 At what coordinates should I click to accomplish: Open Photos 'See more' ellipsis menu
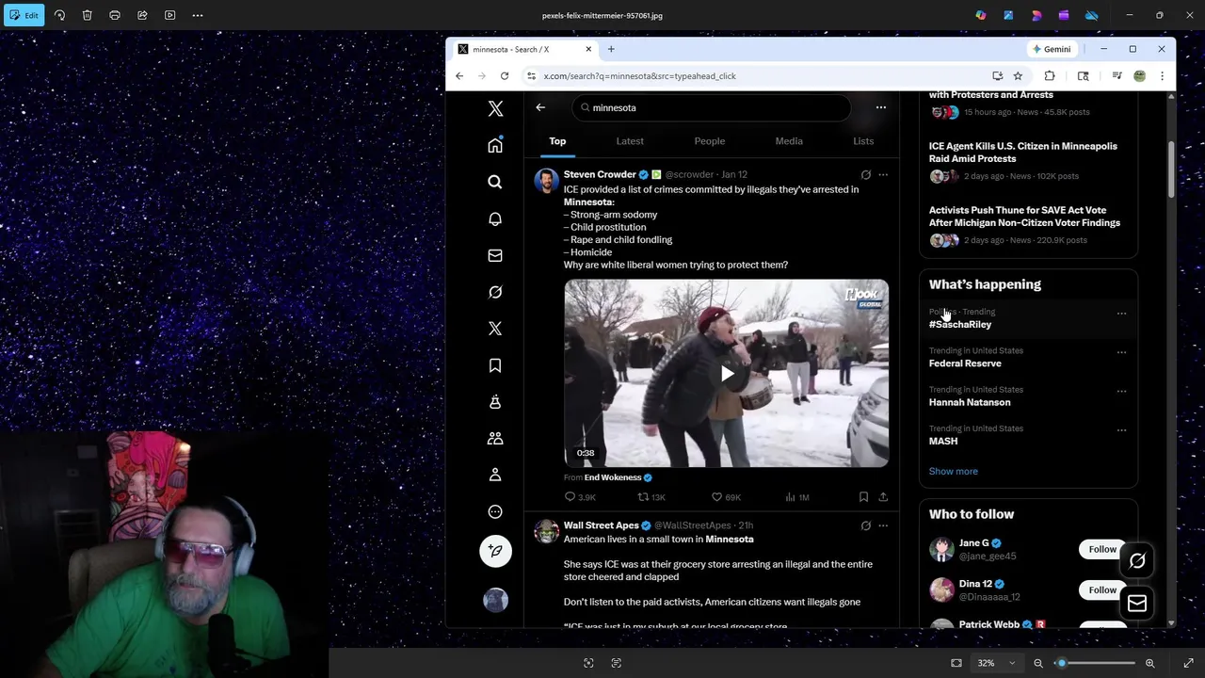click(198, 15)
